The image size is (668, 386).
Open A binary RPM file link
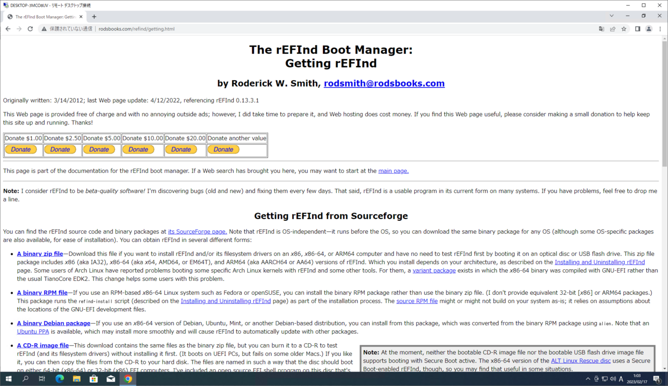pos(42,292)
